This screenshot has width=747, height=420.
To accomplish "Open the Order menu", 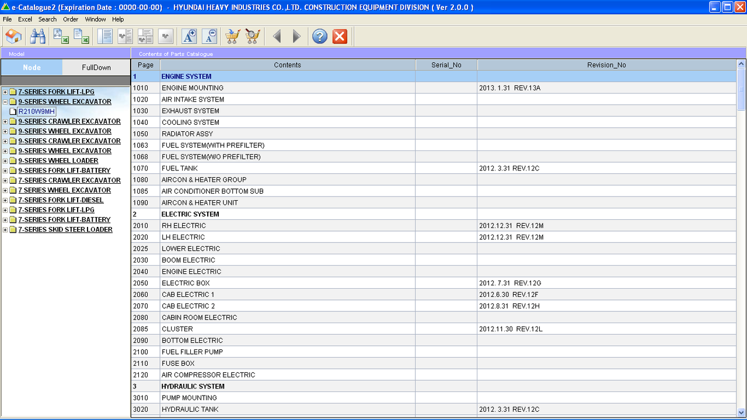I will [x=71, y=19].
